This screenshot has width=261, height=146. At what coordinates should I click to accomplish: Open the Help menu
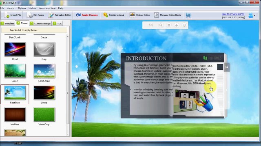tap(61, 8)
